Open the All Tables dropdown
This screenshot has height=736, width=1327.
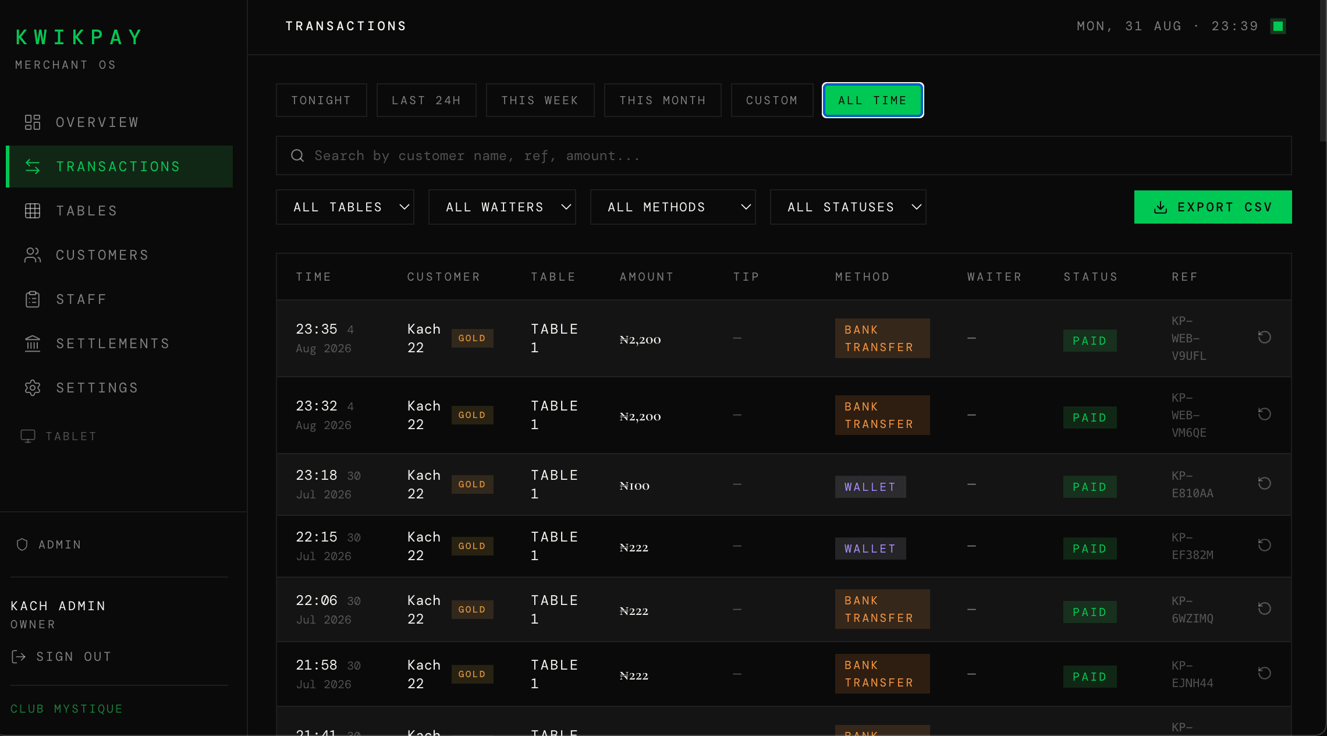345,207
